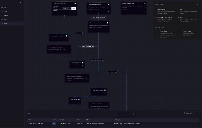Close the Flow Legend panel

[198, 4]
